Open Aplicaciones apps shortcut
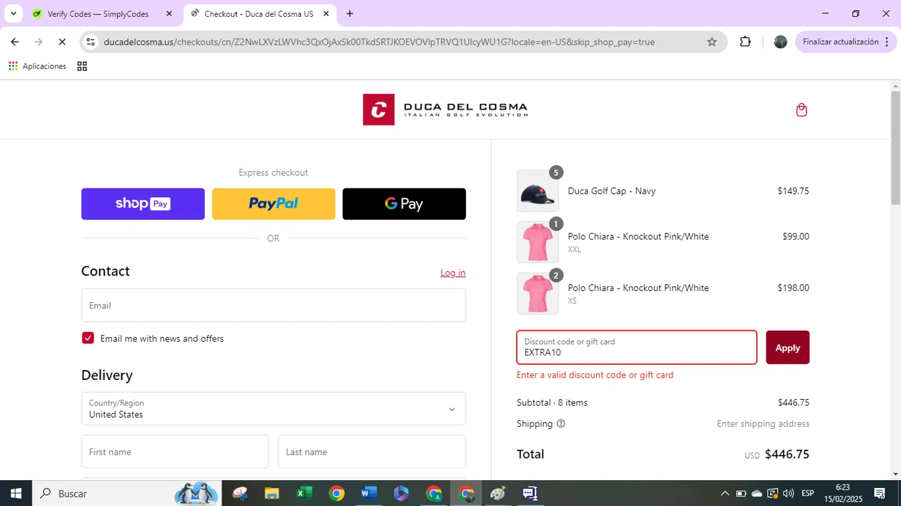 point(37,66)
